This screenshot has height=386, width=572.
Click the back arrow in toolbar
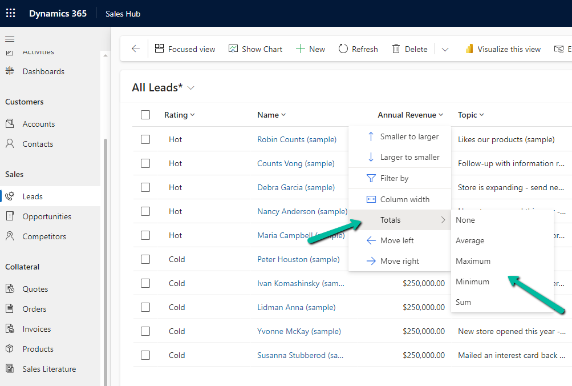pyautogui.click(x=136, y=49)
